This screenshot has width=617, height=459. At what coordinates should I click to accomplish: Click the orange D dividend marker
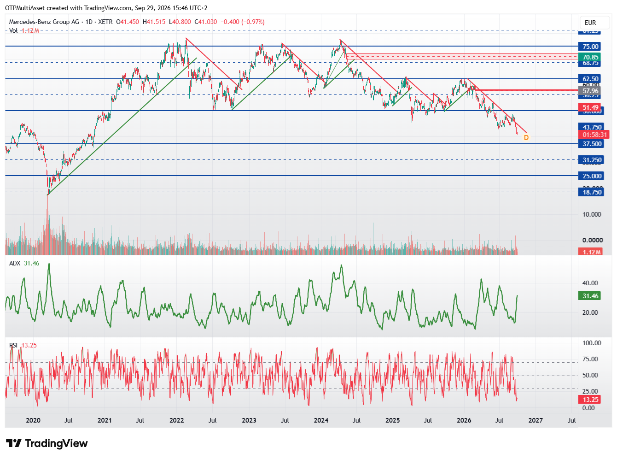526,137
